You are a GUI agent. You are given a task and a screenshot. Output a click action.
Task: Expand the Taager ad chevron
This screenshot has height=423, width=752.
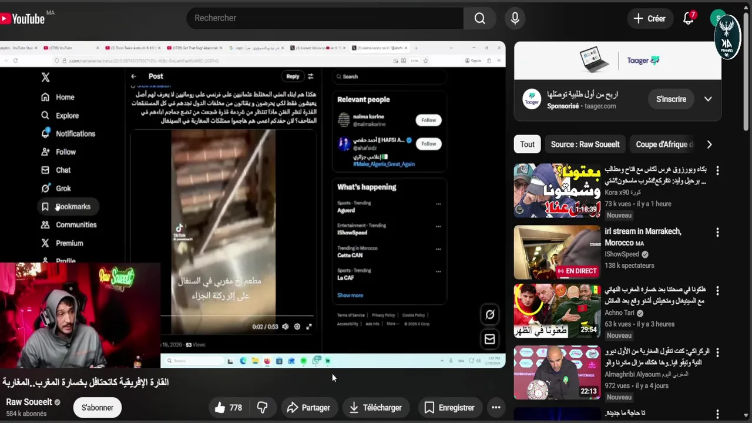click(x=708, y=99)
